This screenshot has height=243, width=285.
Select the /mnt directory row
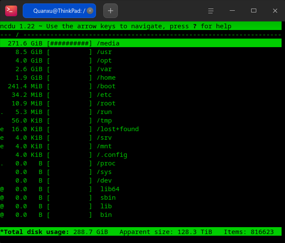pyautogui.click(x=141, y=146)
